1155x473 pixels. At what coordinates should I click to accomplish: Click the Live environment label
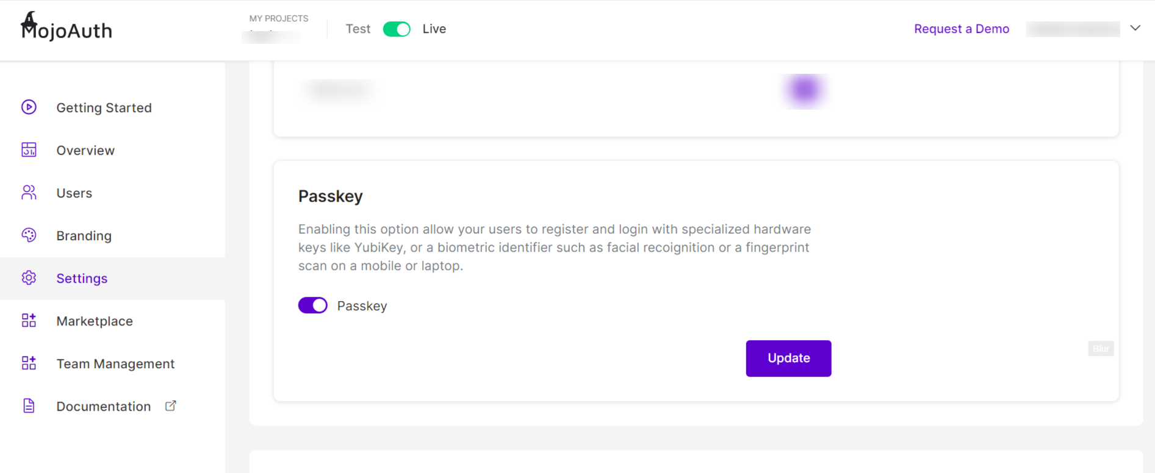tap(434, 29)
